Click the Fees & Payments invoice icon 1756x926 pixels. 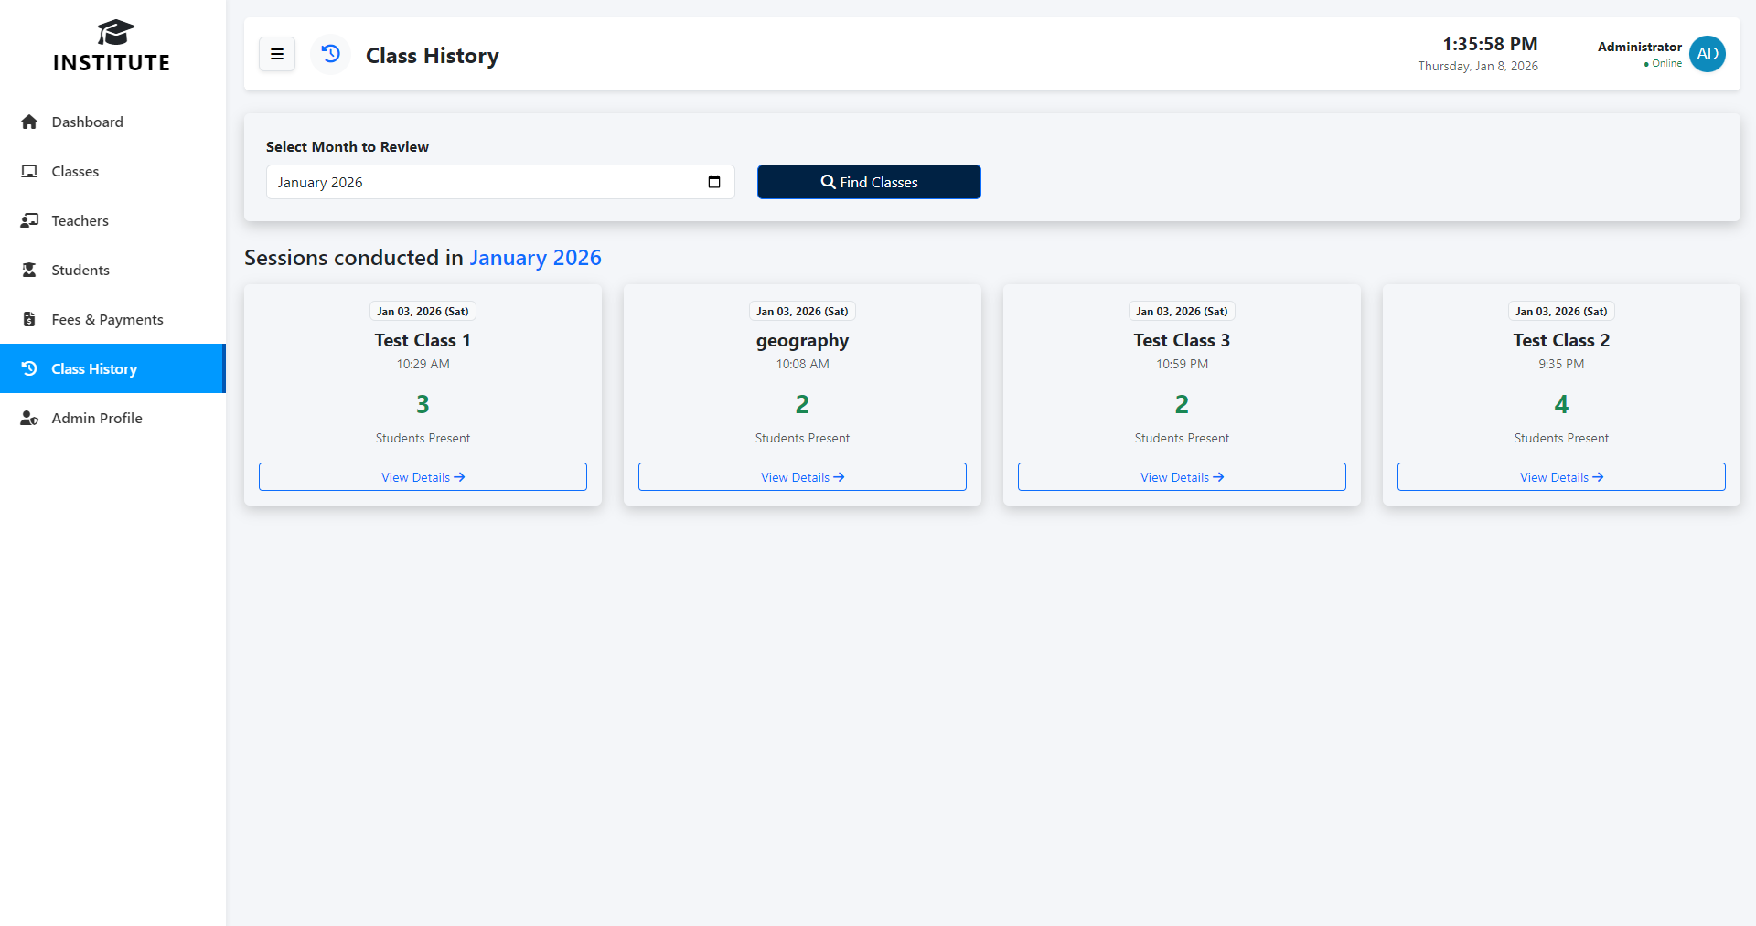coord(29,320)
